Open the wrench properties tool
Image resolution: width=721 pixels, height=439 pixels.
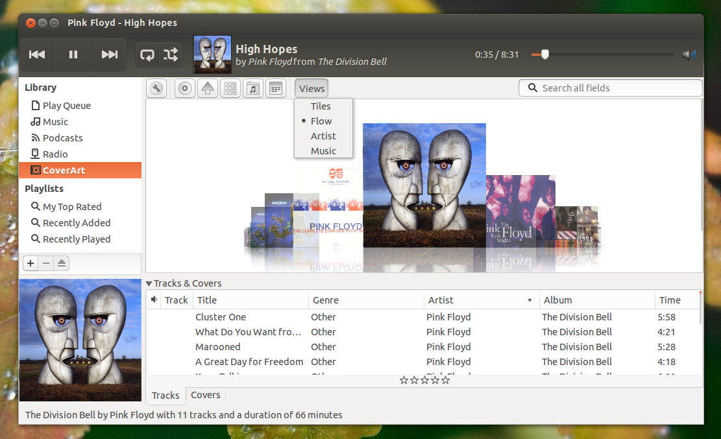click(x=156, y=88)
